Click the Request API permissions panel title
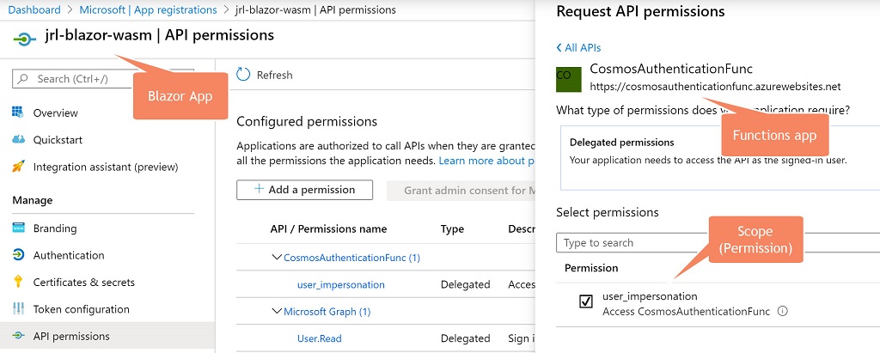The image size is (880, 353). [x=640, y=11]
